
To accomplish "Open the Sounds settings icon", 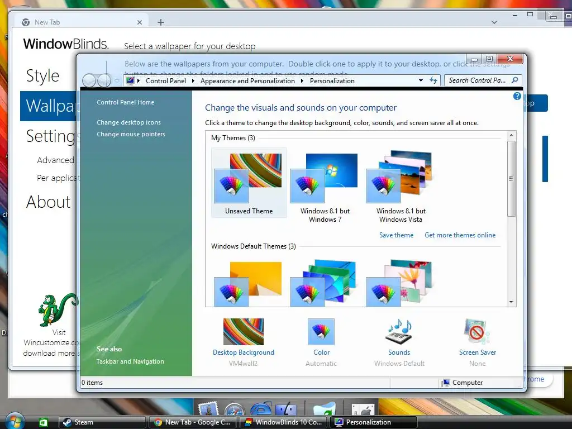I will point(399,332).
